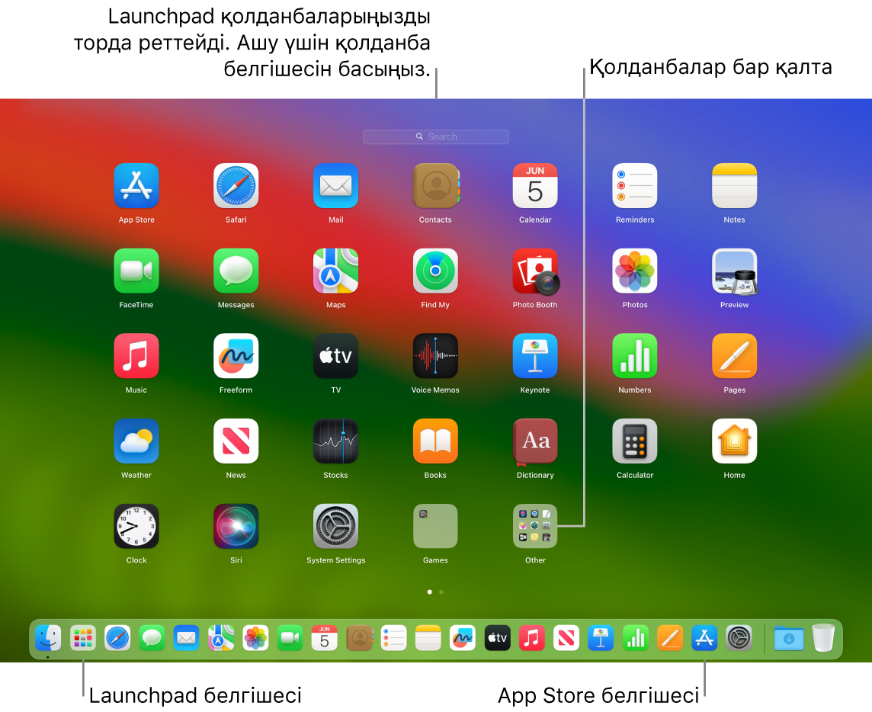The width and height of the screenshot is (872, 712).
Task: Open News in the Launchpad grid
Action: tap(236, 441)
